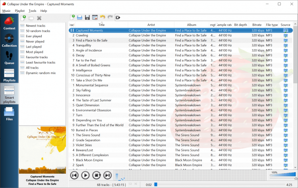Viewport: 298px width, 188px height.
Task: Click the new playlist icon above the track list
Action: tap(72, 17)
